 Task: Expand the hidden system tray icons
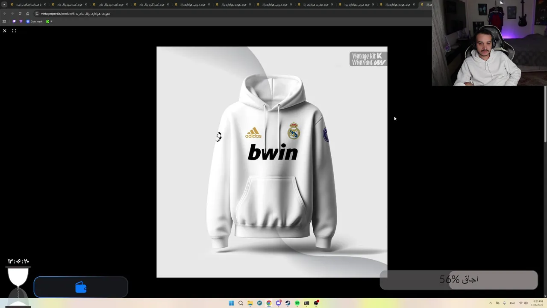pyautogui.click(x=491, y=303)
